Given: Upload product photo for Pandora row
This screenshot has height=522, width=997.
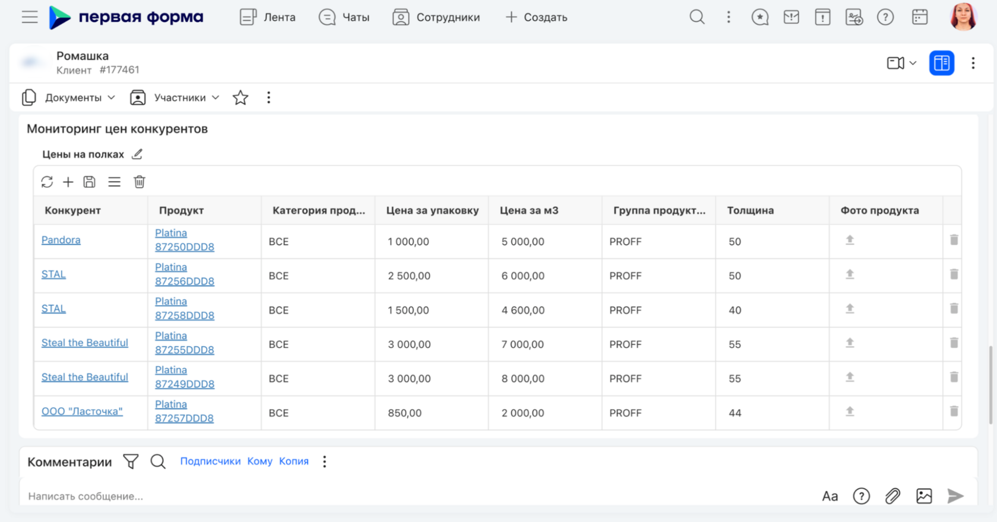Looking at the screenshot, I should pos(850,240).
